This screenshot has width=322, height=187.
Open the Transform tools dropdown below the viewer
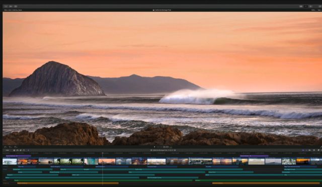(6, 147)
